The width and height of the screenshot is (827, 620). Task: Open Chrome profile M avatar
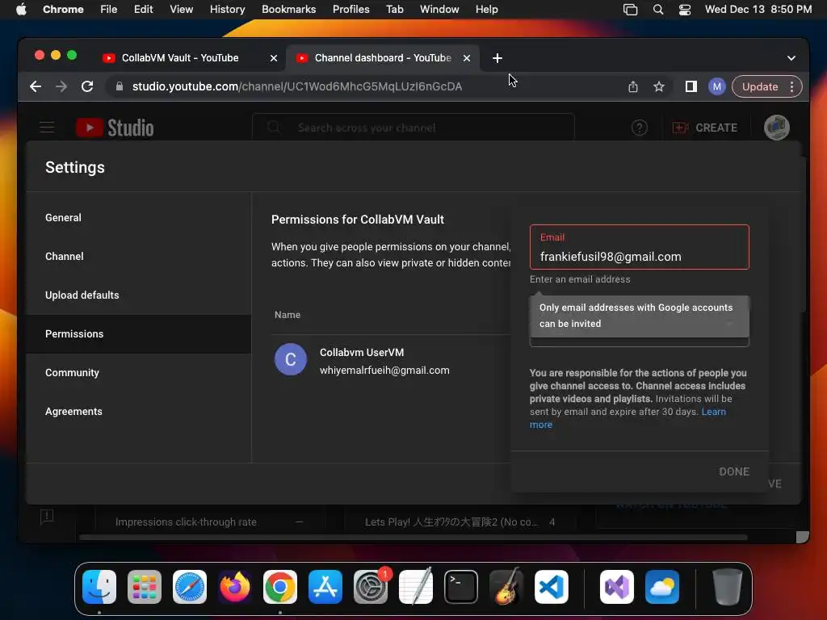tap(717, 86)
